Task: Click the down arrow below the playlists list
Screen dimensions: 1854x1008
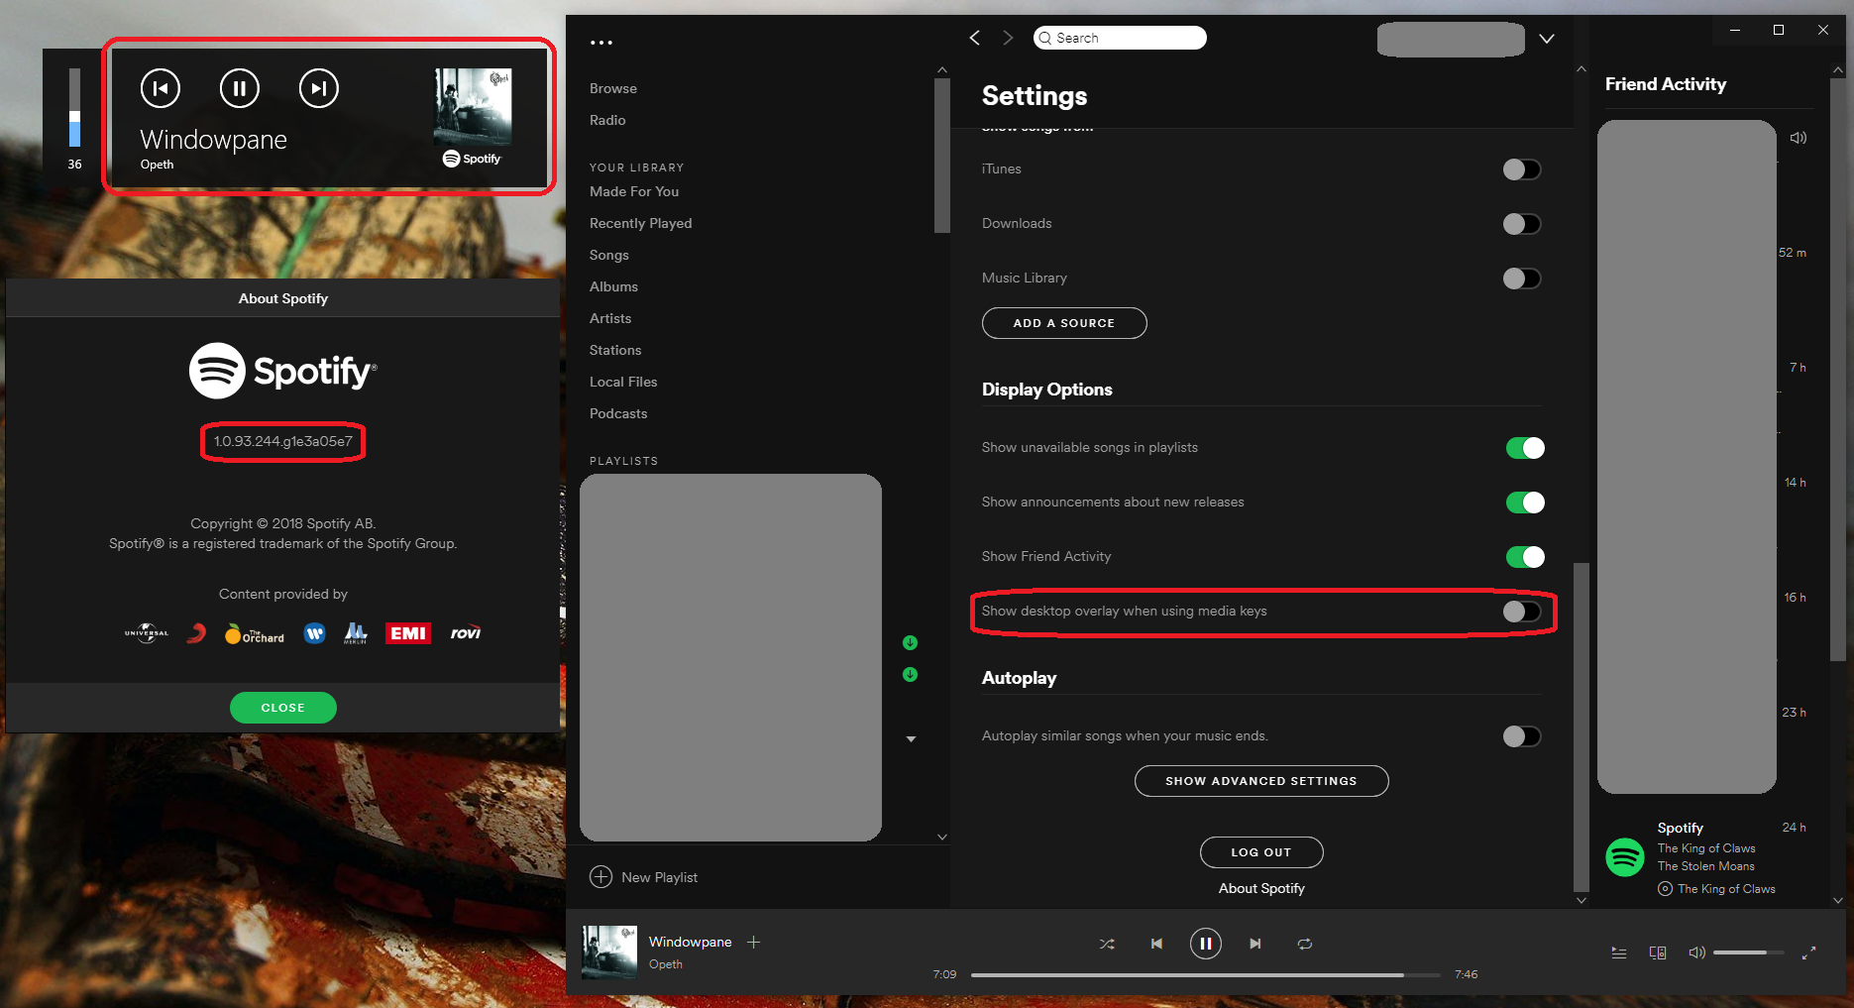Action: [911, 738]
